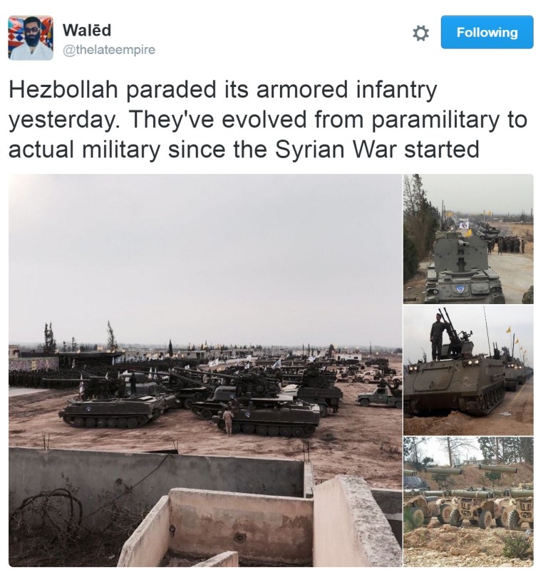Click the soldier standing beside the tracked vehicle
Viewport: 543px width, 577px height.
click(228, 421)
